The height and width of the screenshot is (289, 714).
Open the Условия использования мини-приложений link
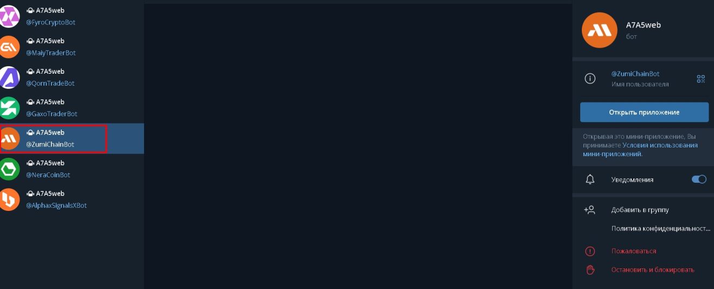click(640, 150)
